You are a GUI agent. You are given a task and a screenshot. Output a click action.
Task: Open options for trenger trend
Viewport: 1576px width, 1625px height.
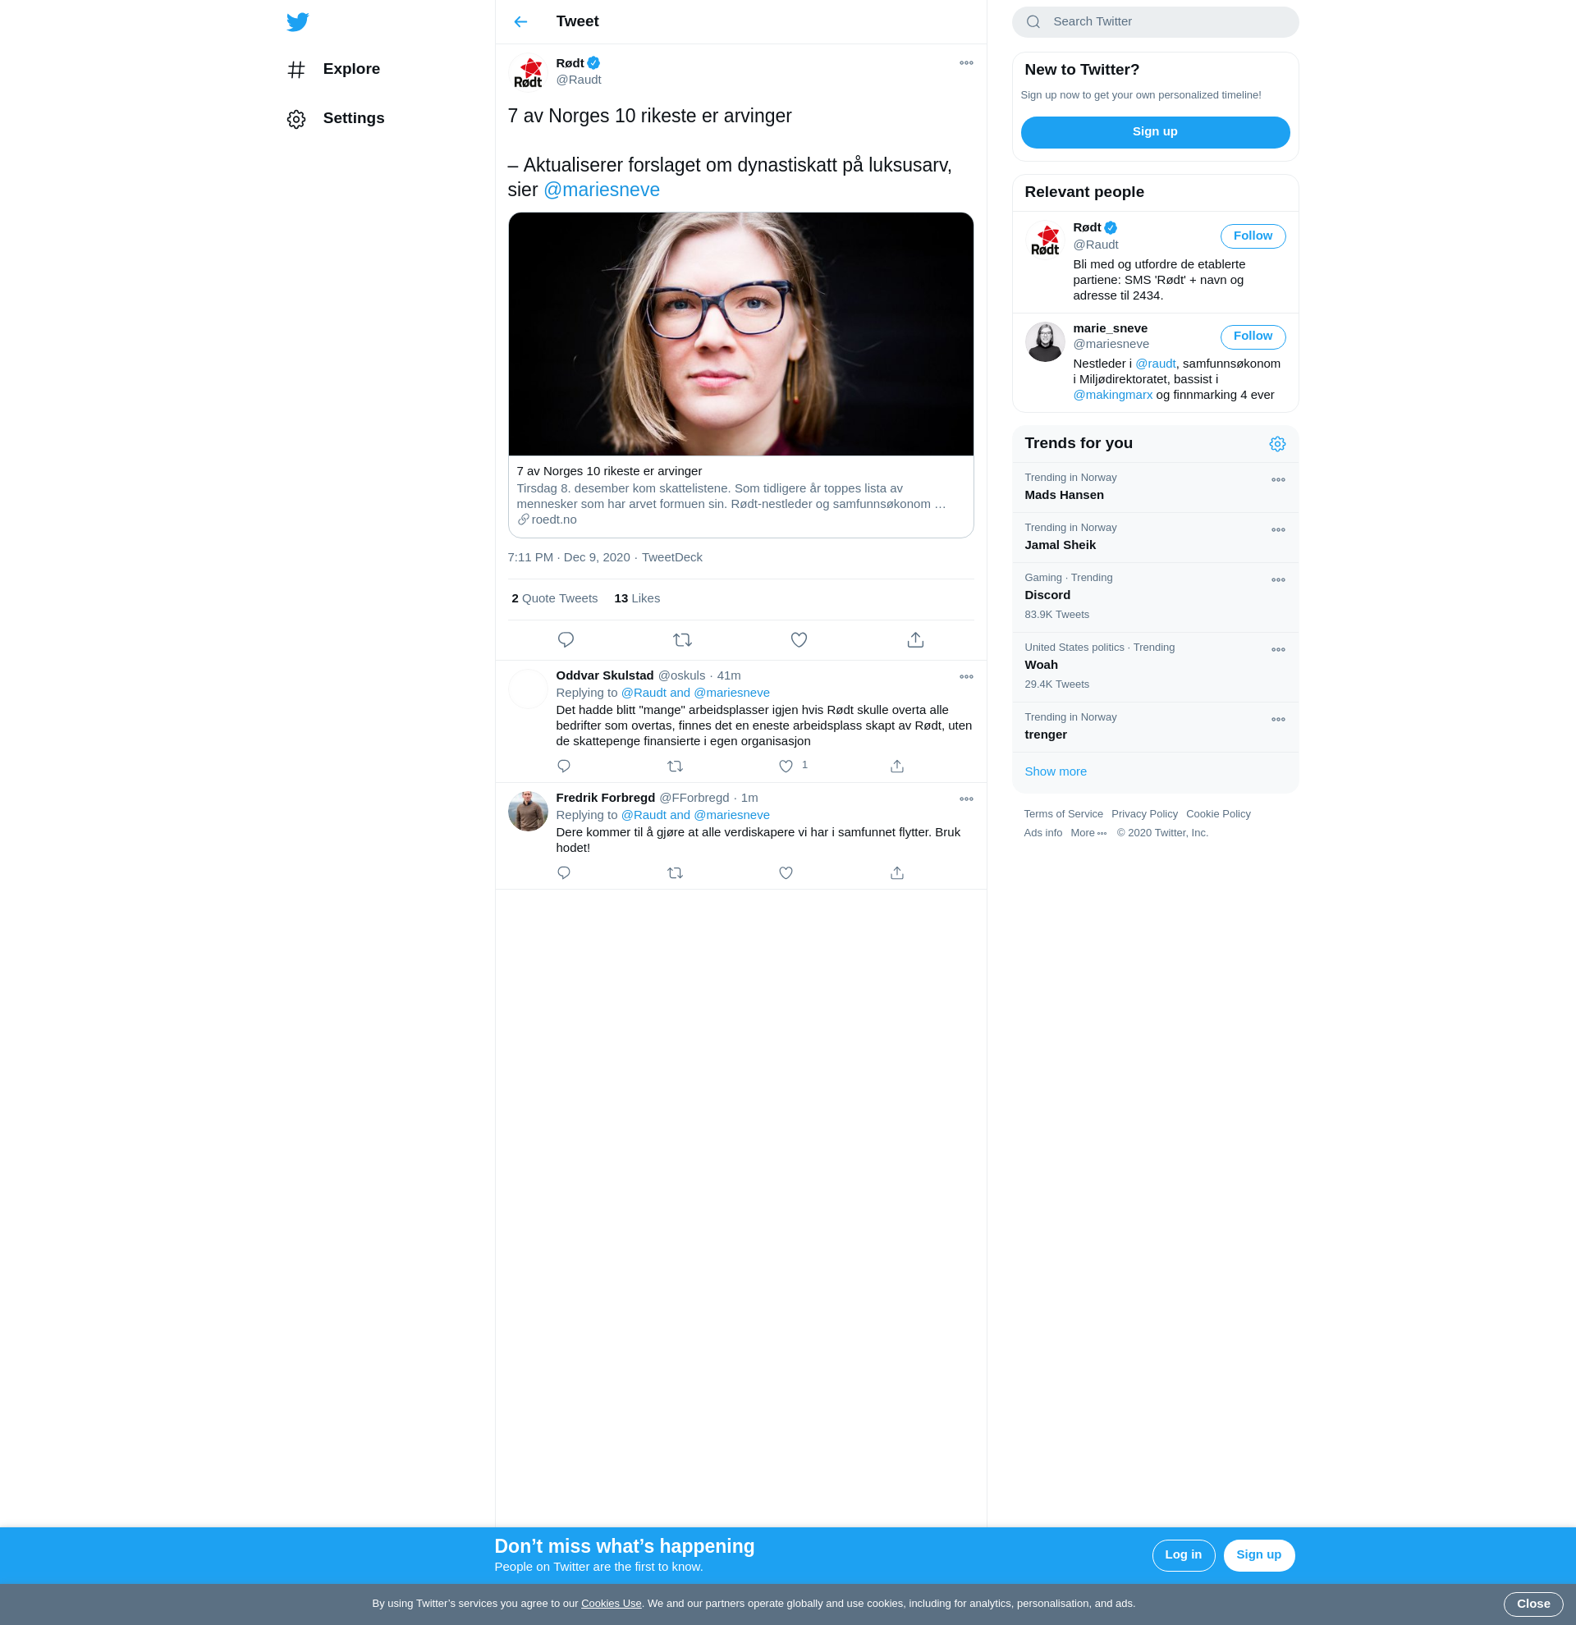1277,720
